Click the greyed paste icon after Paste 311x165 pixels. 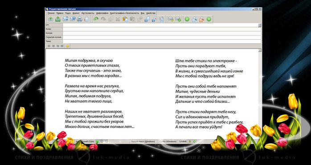[x=132, y=19]
